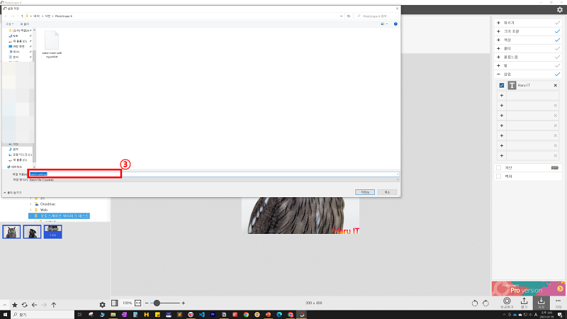The width and height of the screenshot is (567, 319).
Task: Expand the fourth adjustment section plus
Action: point(499,48)
